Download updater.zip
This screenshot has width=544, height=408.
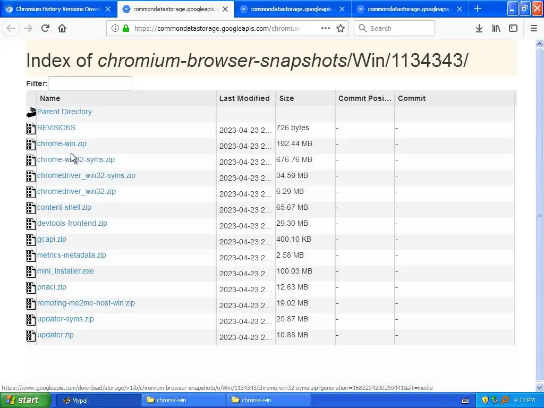tap(55, 335)
